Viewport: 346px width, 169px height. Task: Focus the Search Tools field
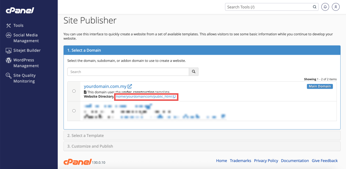coord(272,7)
